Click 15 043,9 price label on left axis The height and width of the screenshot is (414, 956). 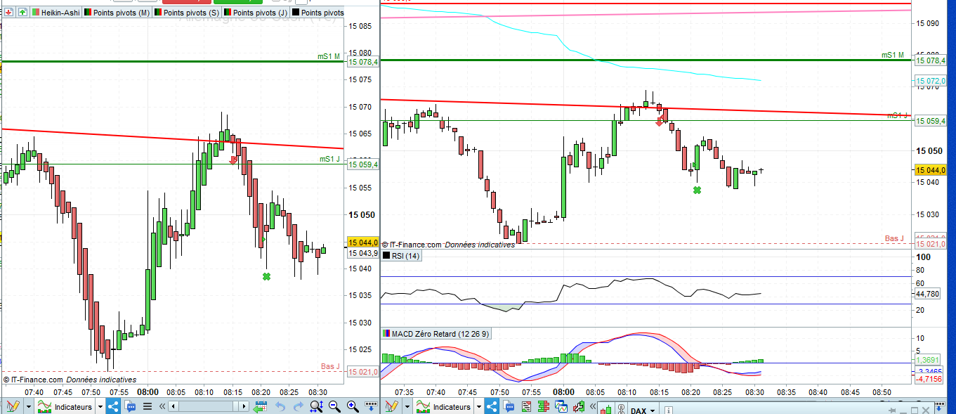pos(363,253)
